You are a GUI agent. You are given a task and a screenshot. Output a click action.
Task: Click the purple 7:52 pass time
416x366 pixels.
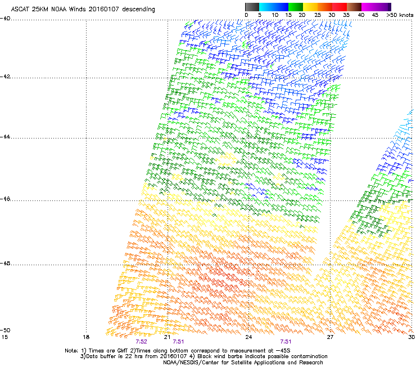(x=142, y=342)
